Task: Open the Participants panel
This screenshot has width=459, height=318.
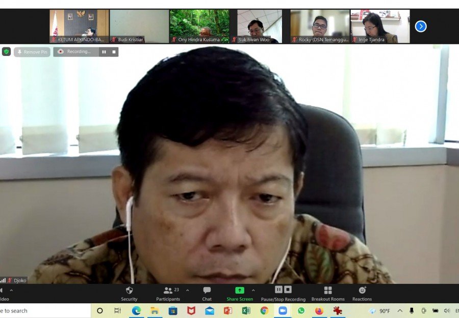Action: (168, 294)
